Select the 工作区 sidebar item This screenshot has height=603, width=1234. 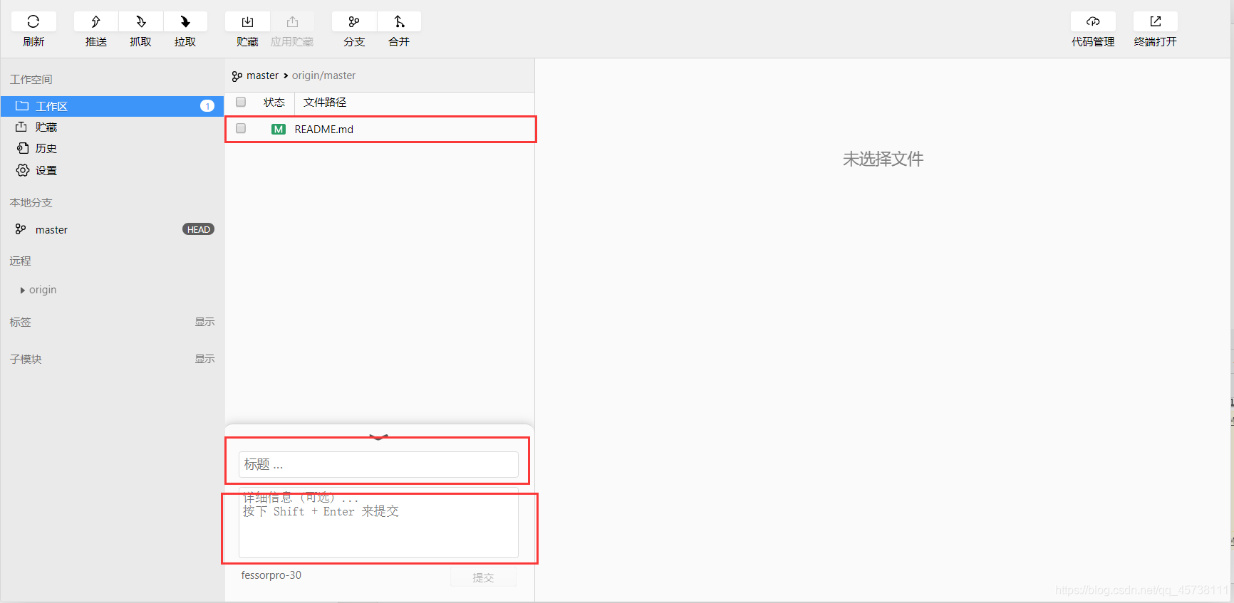[112, 106]
